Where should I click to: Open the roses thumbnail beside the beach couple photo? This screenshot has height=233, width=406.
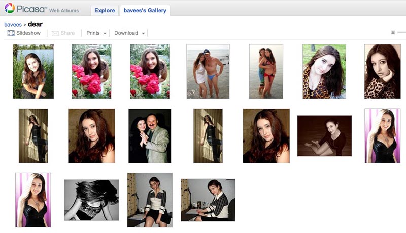[150, 71]
